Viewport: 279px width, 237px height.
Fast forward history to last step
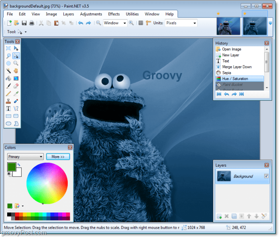(242, 94)
